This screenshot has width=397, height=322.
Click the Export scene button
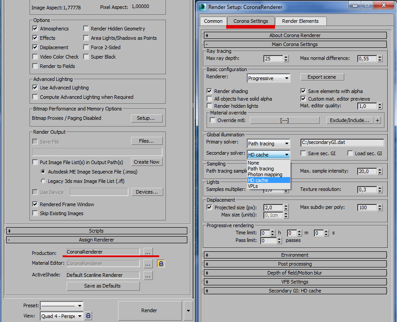322,77
